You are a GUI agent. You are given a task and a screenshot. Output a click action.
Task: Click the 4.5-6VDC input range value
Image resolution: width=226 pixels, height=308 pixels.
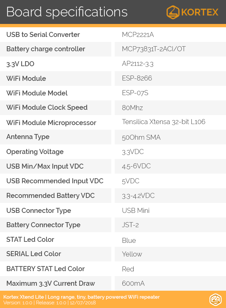point(136,166)
